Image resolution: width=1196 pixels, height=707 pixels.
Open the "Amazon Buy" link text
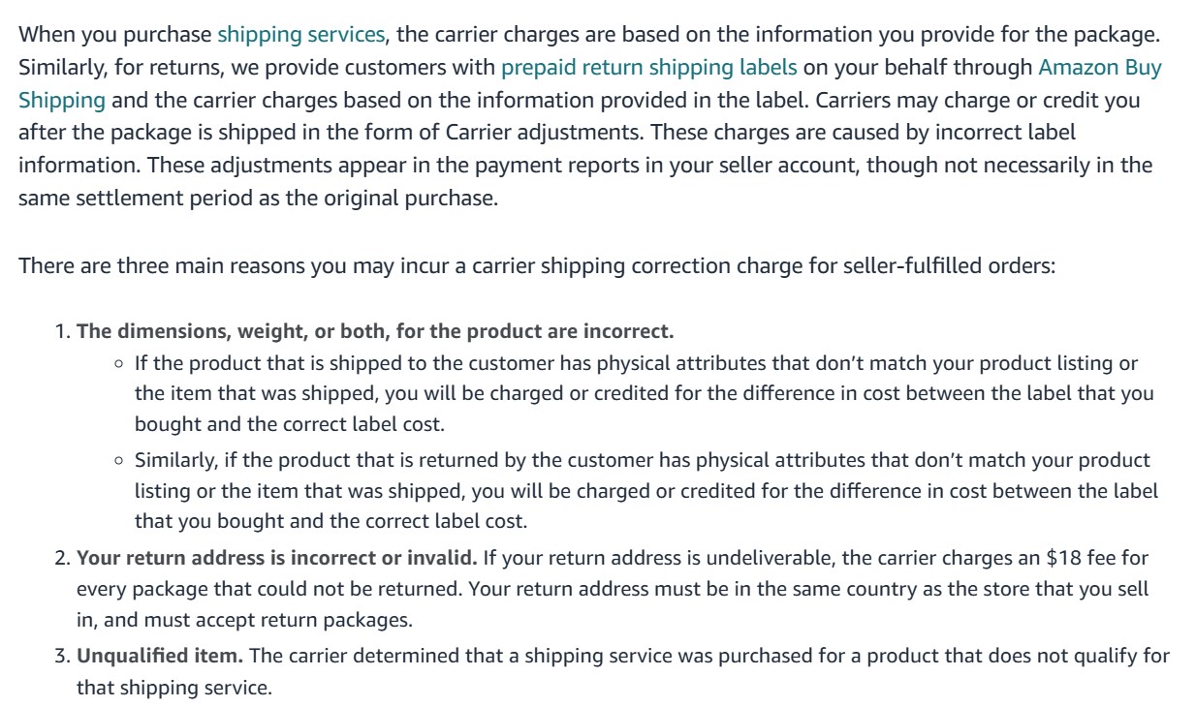point(1100,68)
